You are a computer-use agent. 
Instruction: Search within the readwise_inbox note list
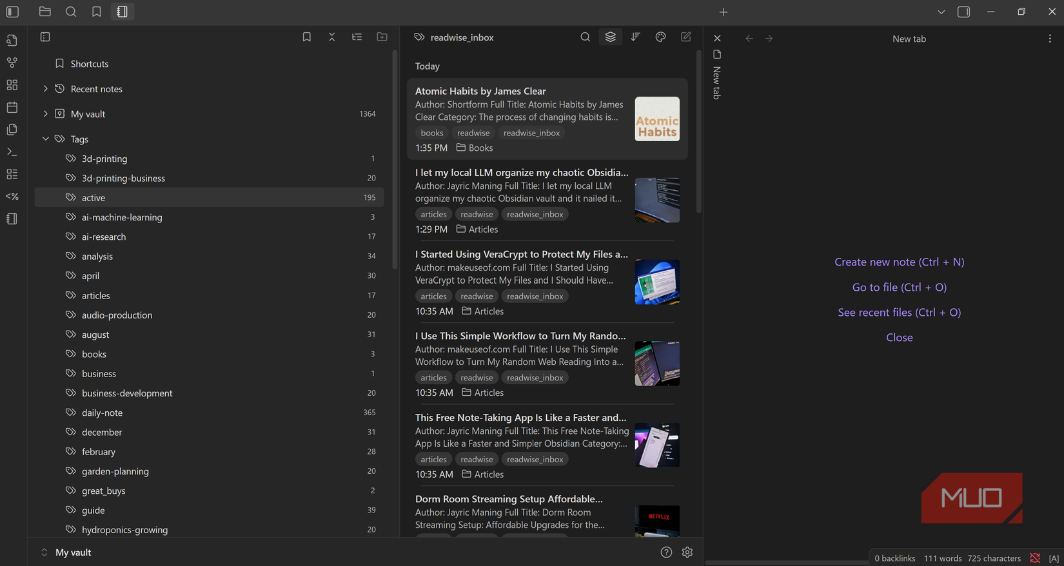point(586,37)
